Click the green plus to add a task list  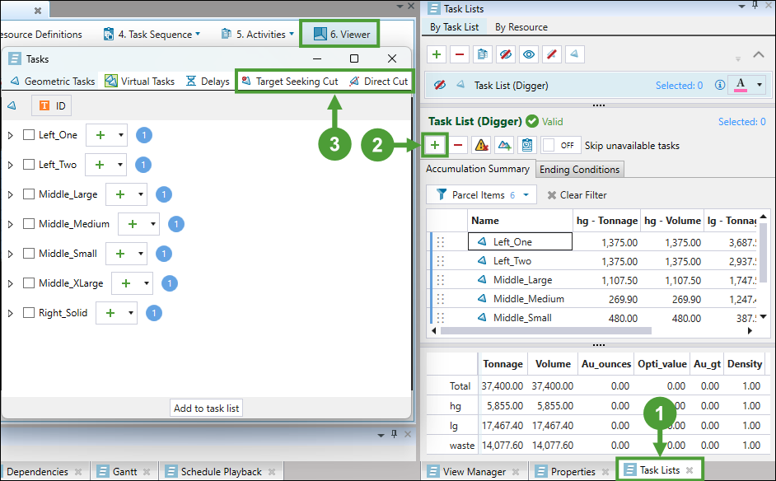[437, 55]
